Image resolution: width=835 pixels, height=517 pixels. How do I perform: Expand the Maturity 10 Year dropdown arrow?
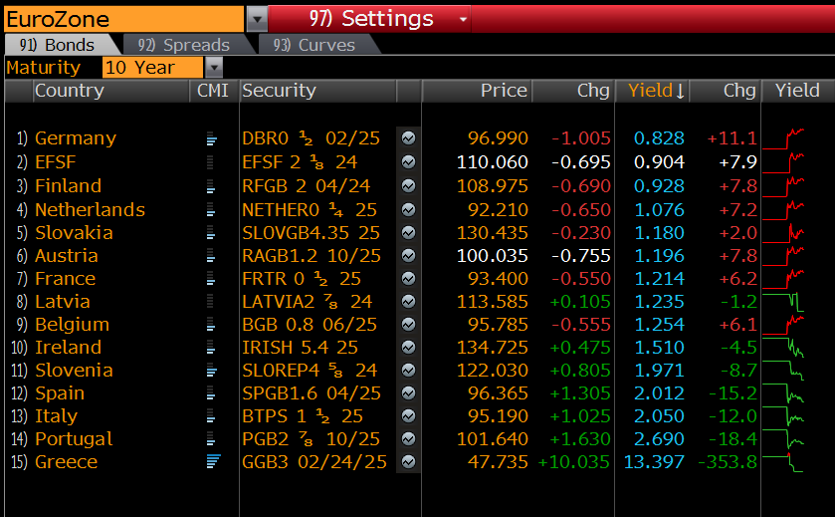(x=214, y=68)
